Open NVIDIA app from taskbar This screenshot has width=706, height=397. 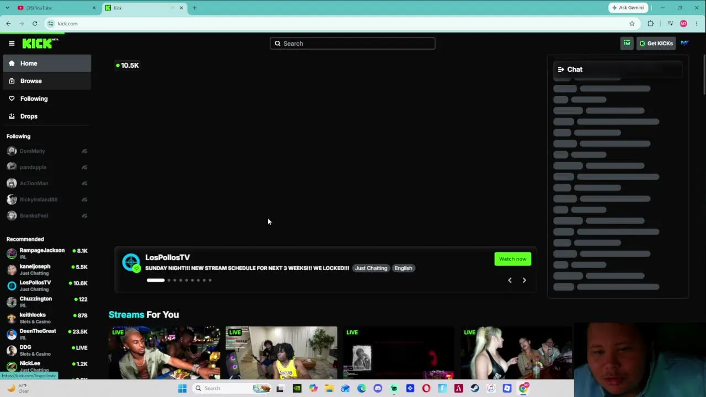tap(297, 388)
